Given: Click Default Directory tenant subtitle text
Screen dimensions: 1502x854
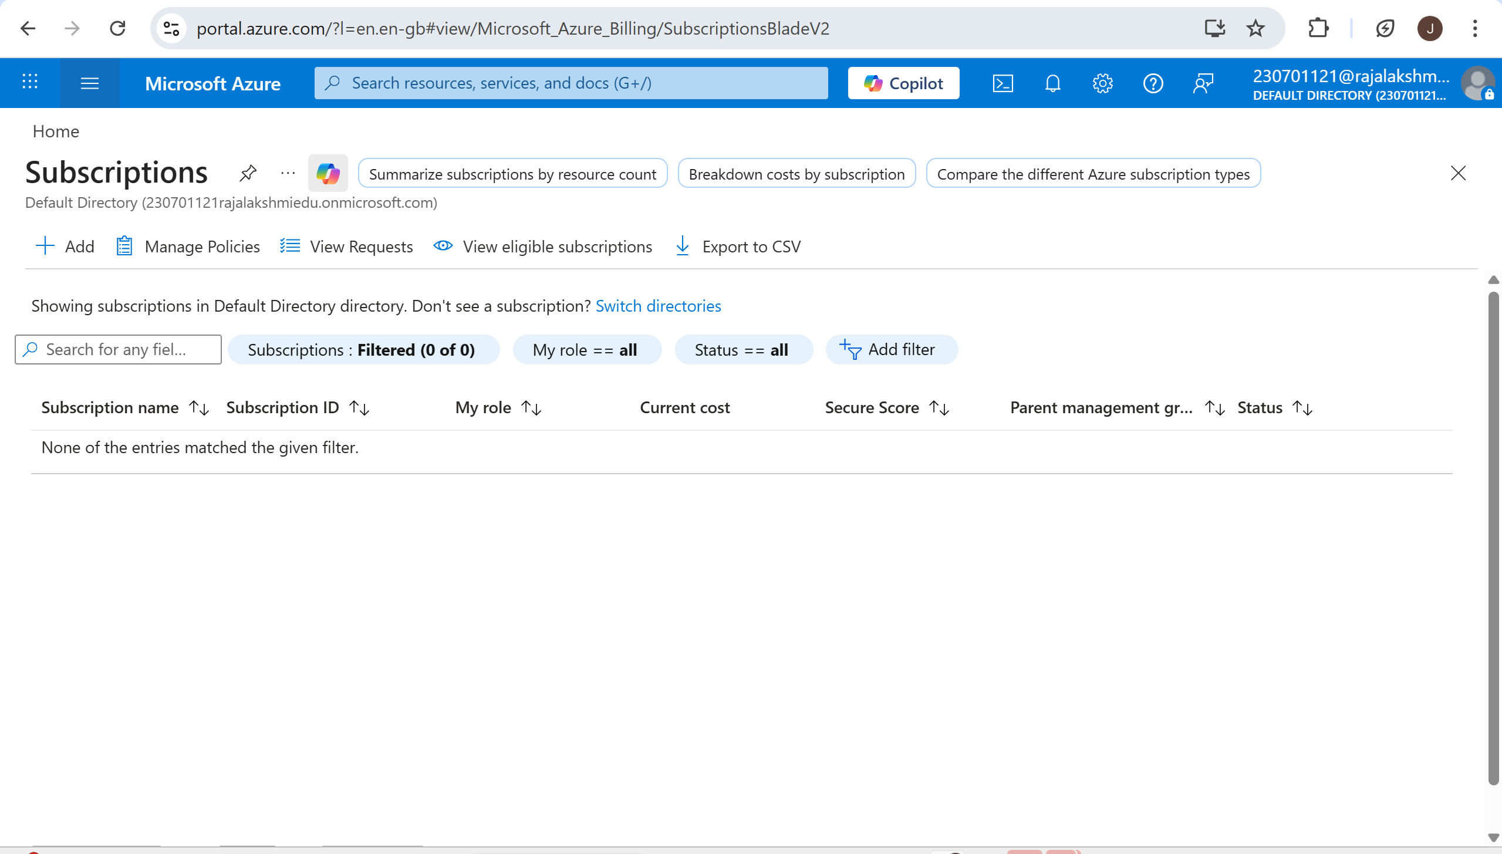Looking at the screenshot, I should [x=231, y=202].
